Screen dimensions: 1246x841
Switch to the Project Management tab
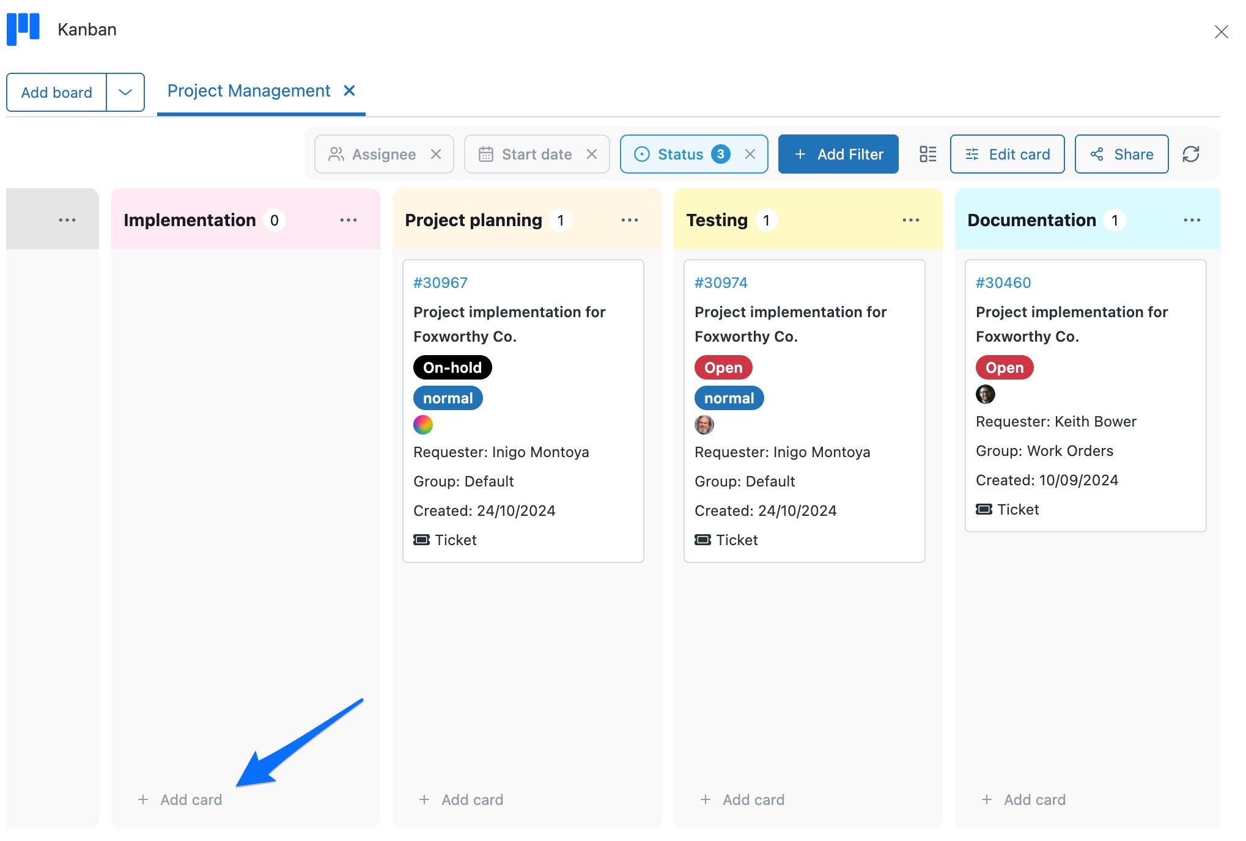coord(249,91)
